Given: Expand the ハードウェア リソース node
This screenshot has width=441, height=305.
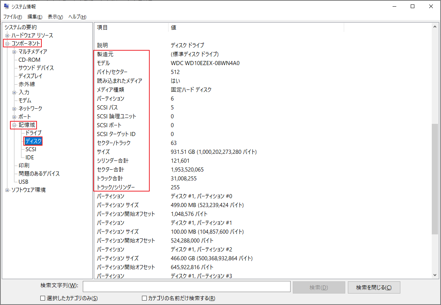Looking at the screenshot, I should point(7,35).
